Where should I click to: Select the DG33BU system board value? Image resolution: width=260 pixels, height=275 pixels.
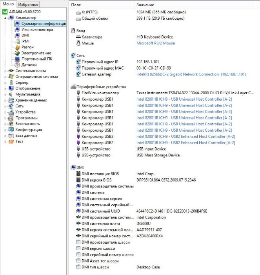click(144, 224)
